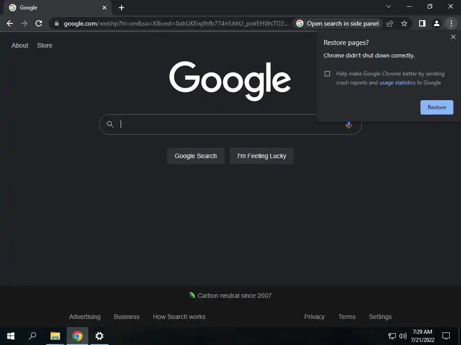This screenshot has height=345, width=461.
Task: Focus the Google search input field
Action: (x=230, y=124)
